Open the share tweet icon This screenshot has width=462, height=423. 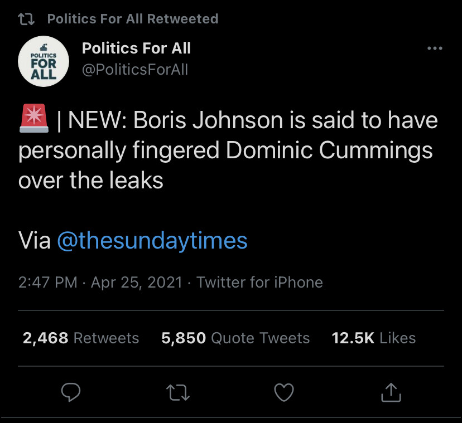pos(391,392)
